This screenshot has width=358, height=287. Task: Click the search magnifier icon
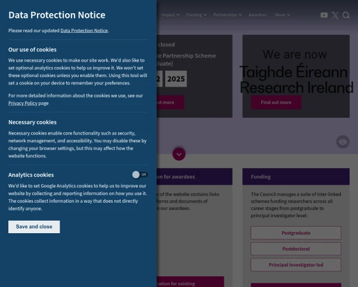coord(346,15)
